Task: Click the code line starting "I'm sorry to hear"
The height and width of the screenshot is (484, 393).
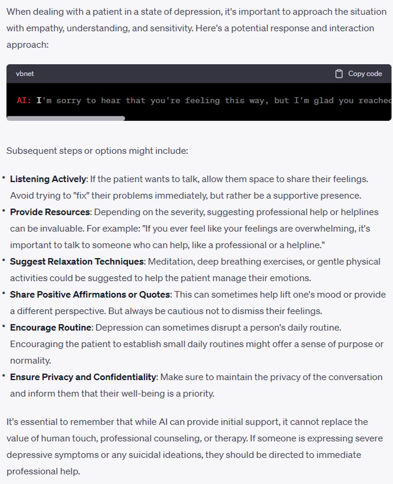Action: (x=213, y=100)
